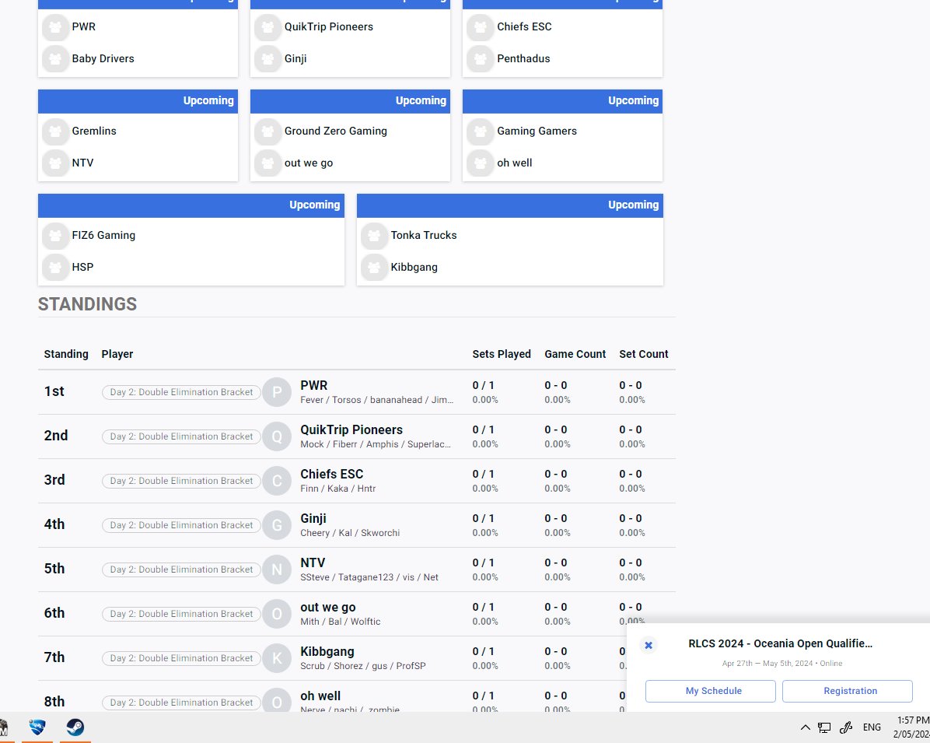Image resolution: width=930 pixels, height=743 pixels.
Task: Click the Chiefs ESC avatar in match card
Action: pyautogui.click(x=480, y=27)
